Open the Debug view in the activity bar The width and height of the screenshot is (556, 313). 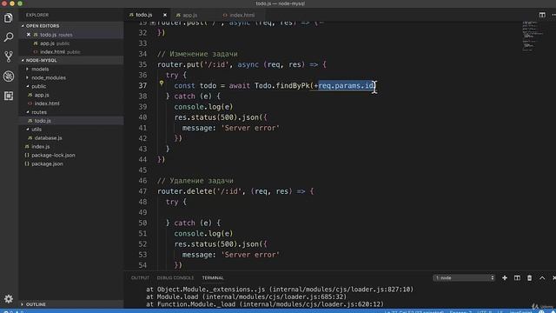[x=8, y=76]
